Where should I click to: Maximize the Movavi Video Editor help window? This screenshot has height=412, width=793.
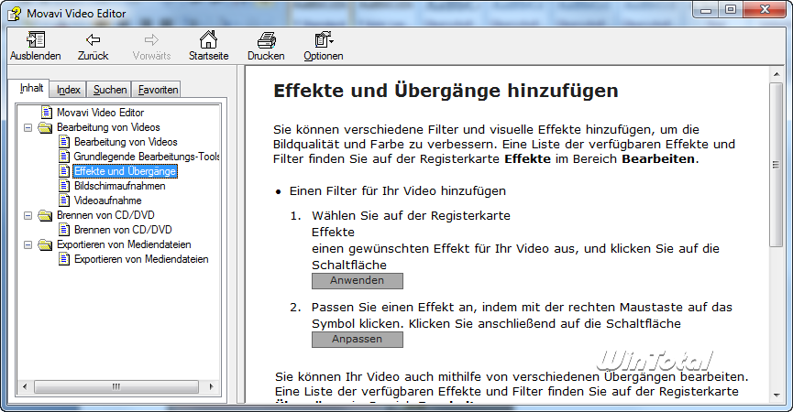click(x=731, y=9)
